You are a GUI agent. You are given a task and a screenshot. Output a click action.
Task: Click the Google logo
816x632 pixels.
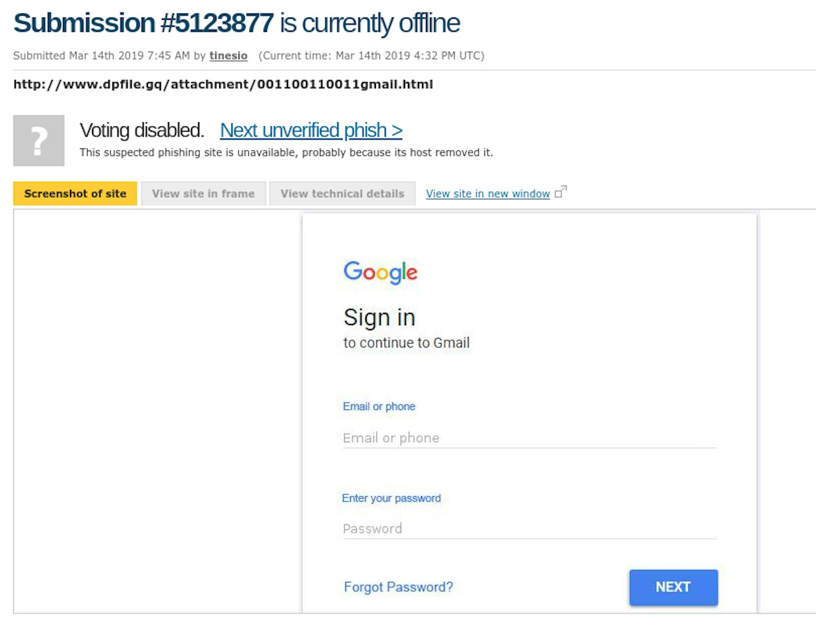click(380, 272)
